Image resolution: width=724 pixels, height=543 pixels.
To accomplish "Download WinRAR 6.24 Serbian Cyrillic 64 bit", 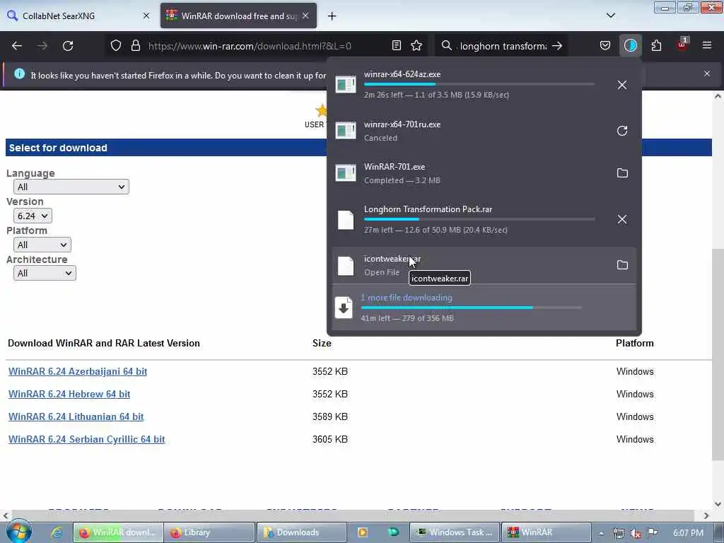I will click(86, 439).
